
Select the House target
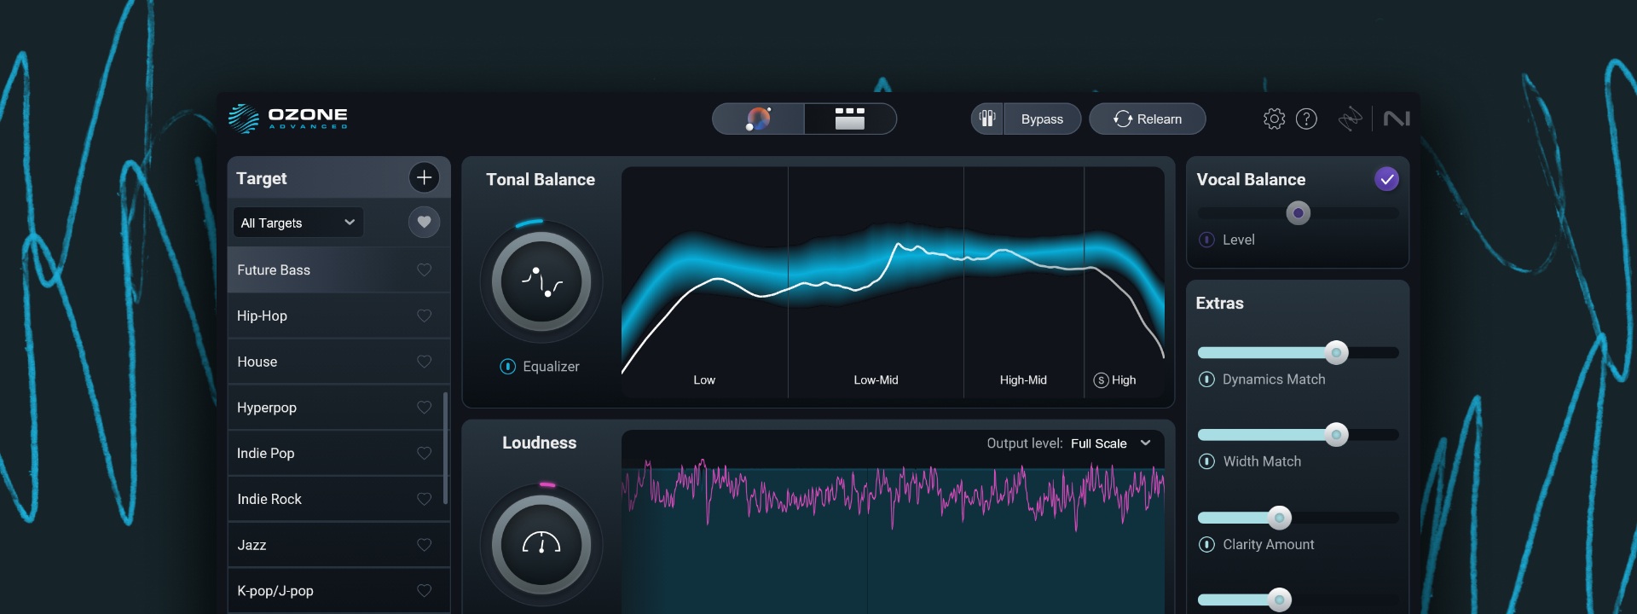point(338,362)
